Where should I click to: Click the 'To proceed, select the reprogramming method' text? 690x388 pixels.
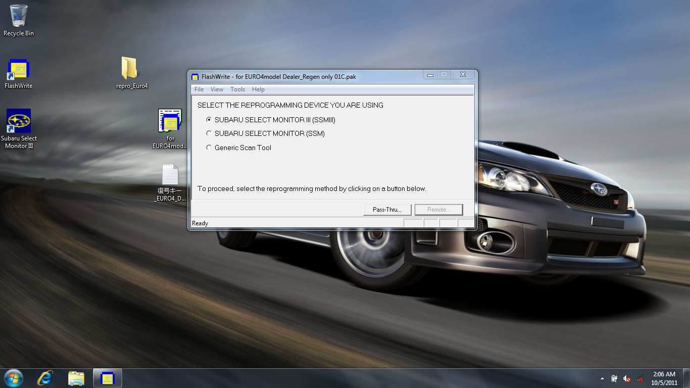tap(312, 188)
